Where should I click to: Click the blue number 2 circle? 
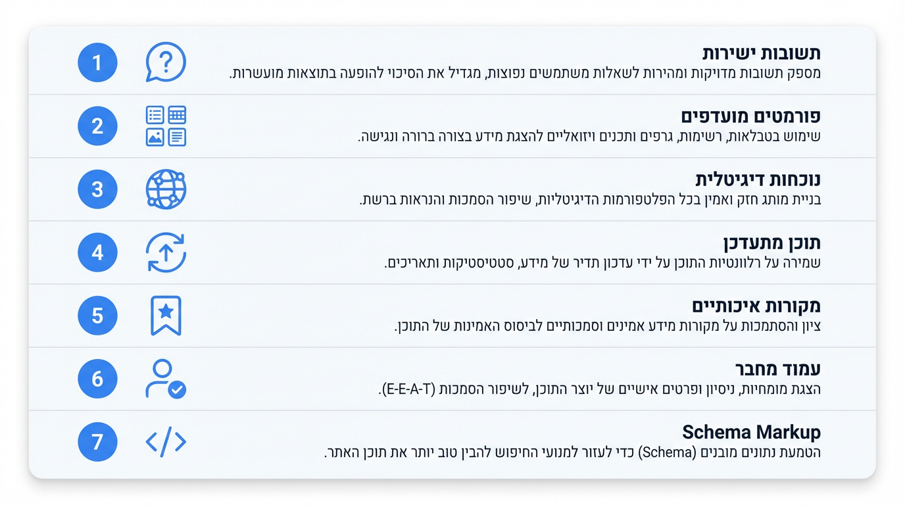click(x=97, y=126)
